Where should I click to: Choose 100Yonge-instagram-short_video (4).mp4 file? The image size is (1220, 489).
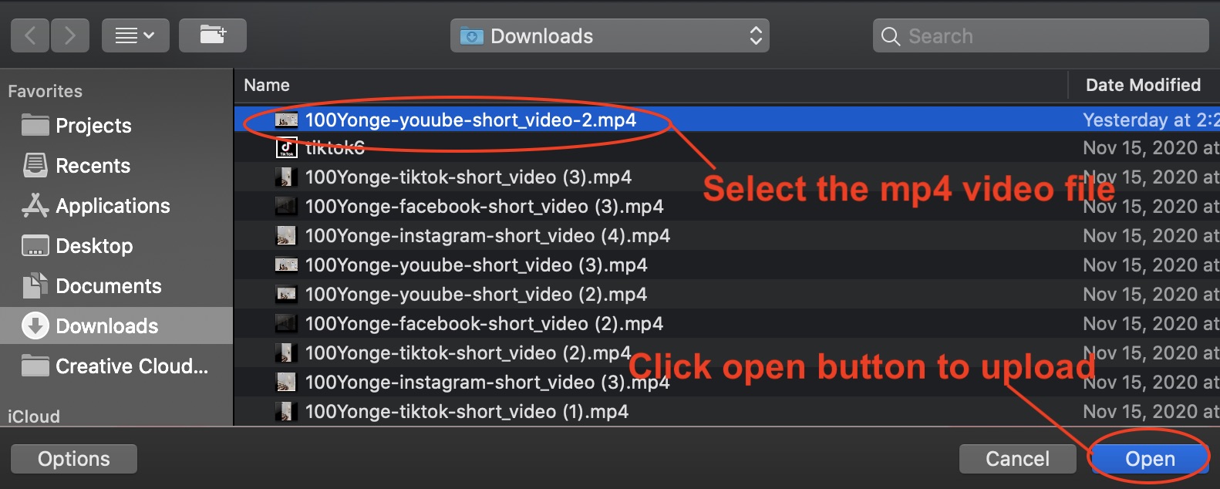tap(487, 236)
